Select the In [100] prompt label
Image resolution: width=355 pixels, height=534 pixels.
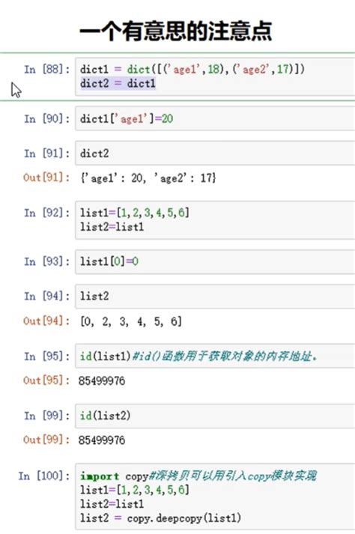tap(44, 476)
